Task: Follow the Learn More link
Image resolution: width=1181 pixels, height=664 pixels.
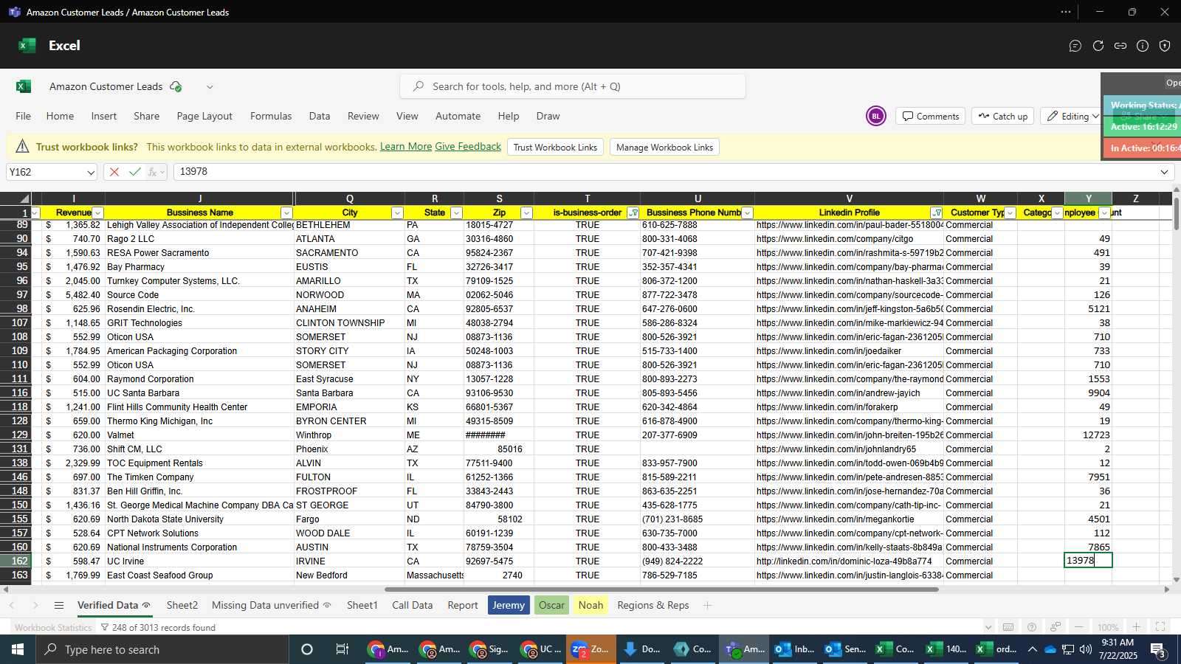Action: 406,147
